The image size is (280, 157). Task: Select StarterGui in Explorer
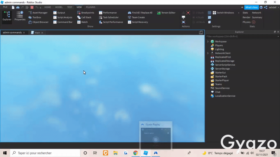click(220, 73)
